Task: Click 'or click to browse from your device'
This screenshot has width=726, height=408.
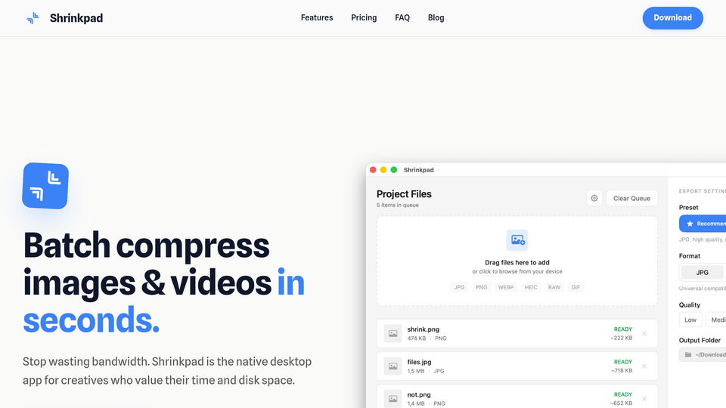Action: pos(517,271)
